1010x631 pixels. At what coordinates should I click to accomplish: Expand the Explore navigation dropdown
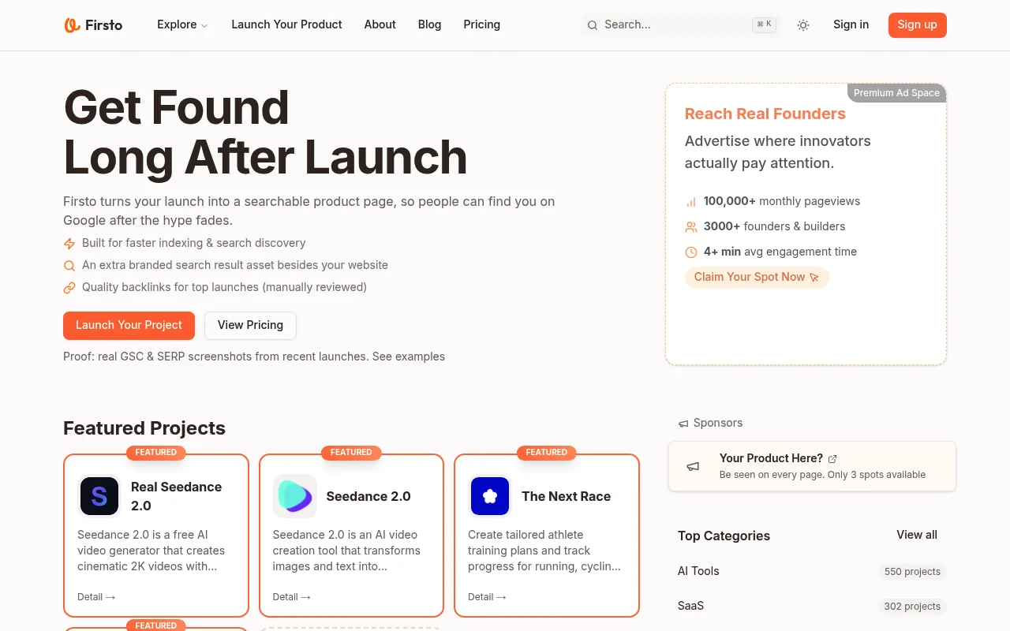pos(182,24)
